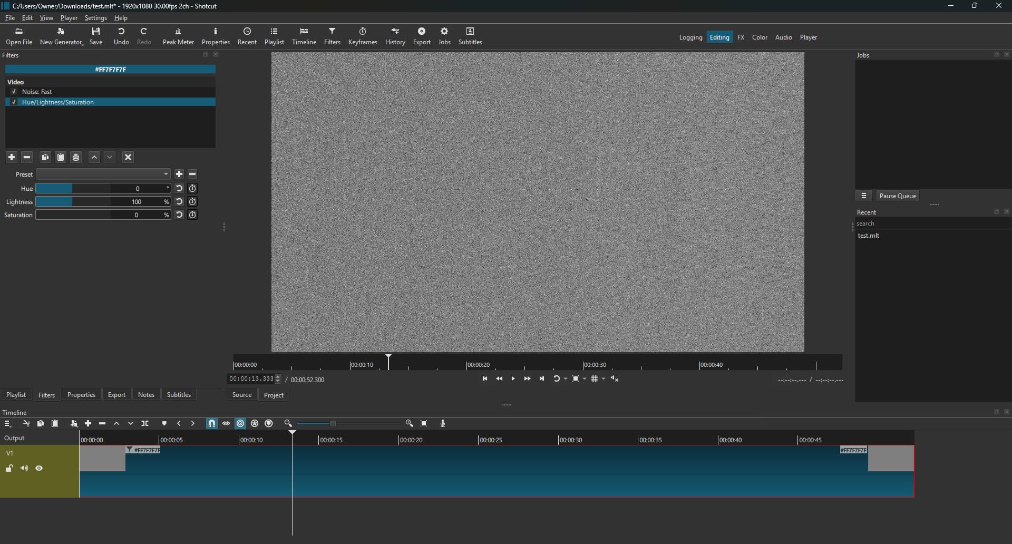Open the New Generator dropdown
Image resolution: width=1012 pixels, height=544 pixels.
(x=62, y=36)
